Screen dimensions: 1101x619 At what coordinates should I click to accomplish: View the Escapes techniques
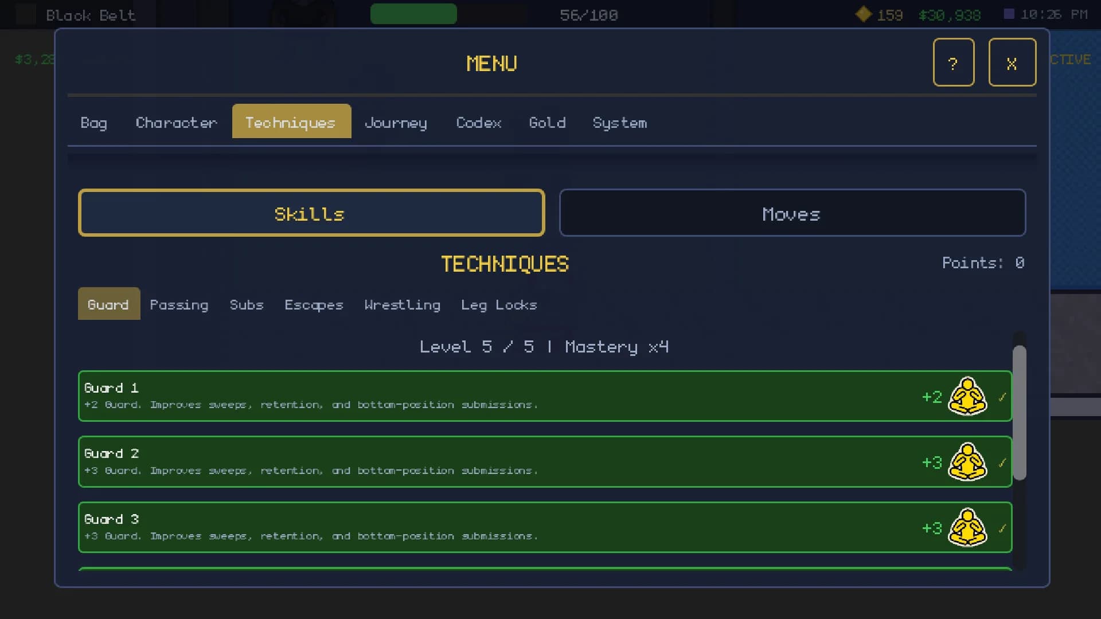314,304
